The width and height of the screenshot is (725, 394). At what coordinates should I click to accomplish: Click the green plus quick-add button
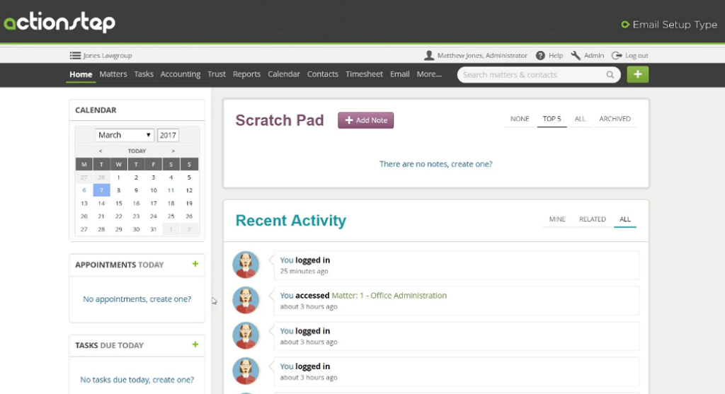coord(638,74)
